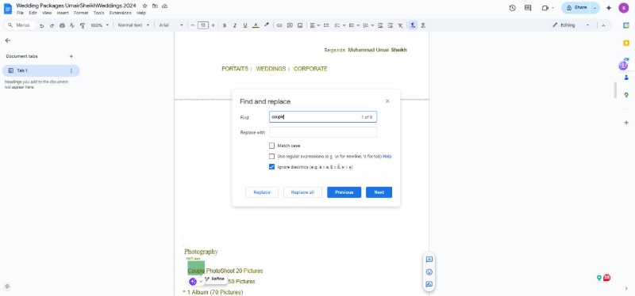Viewport: 635px width, 296px height.
Task: Insert a link from toolbar
Action: pos(279,25)
